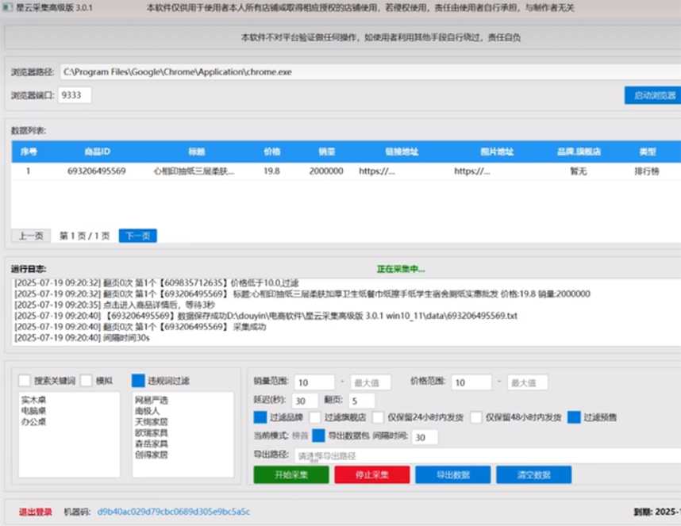Click the 价格 column header
Screen dimensions: 681x526
coord(272,152)
